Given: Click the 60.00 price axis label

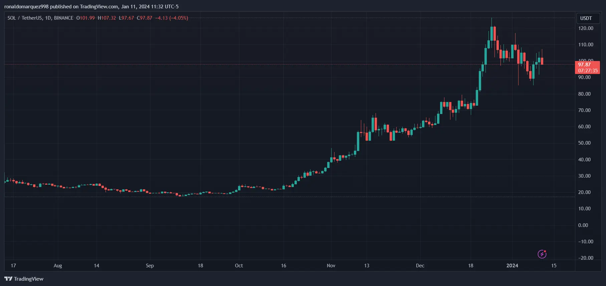Looking at the screenshot, I should [x=584, y=127].
